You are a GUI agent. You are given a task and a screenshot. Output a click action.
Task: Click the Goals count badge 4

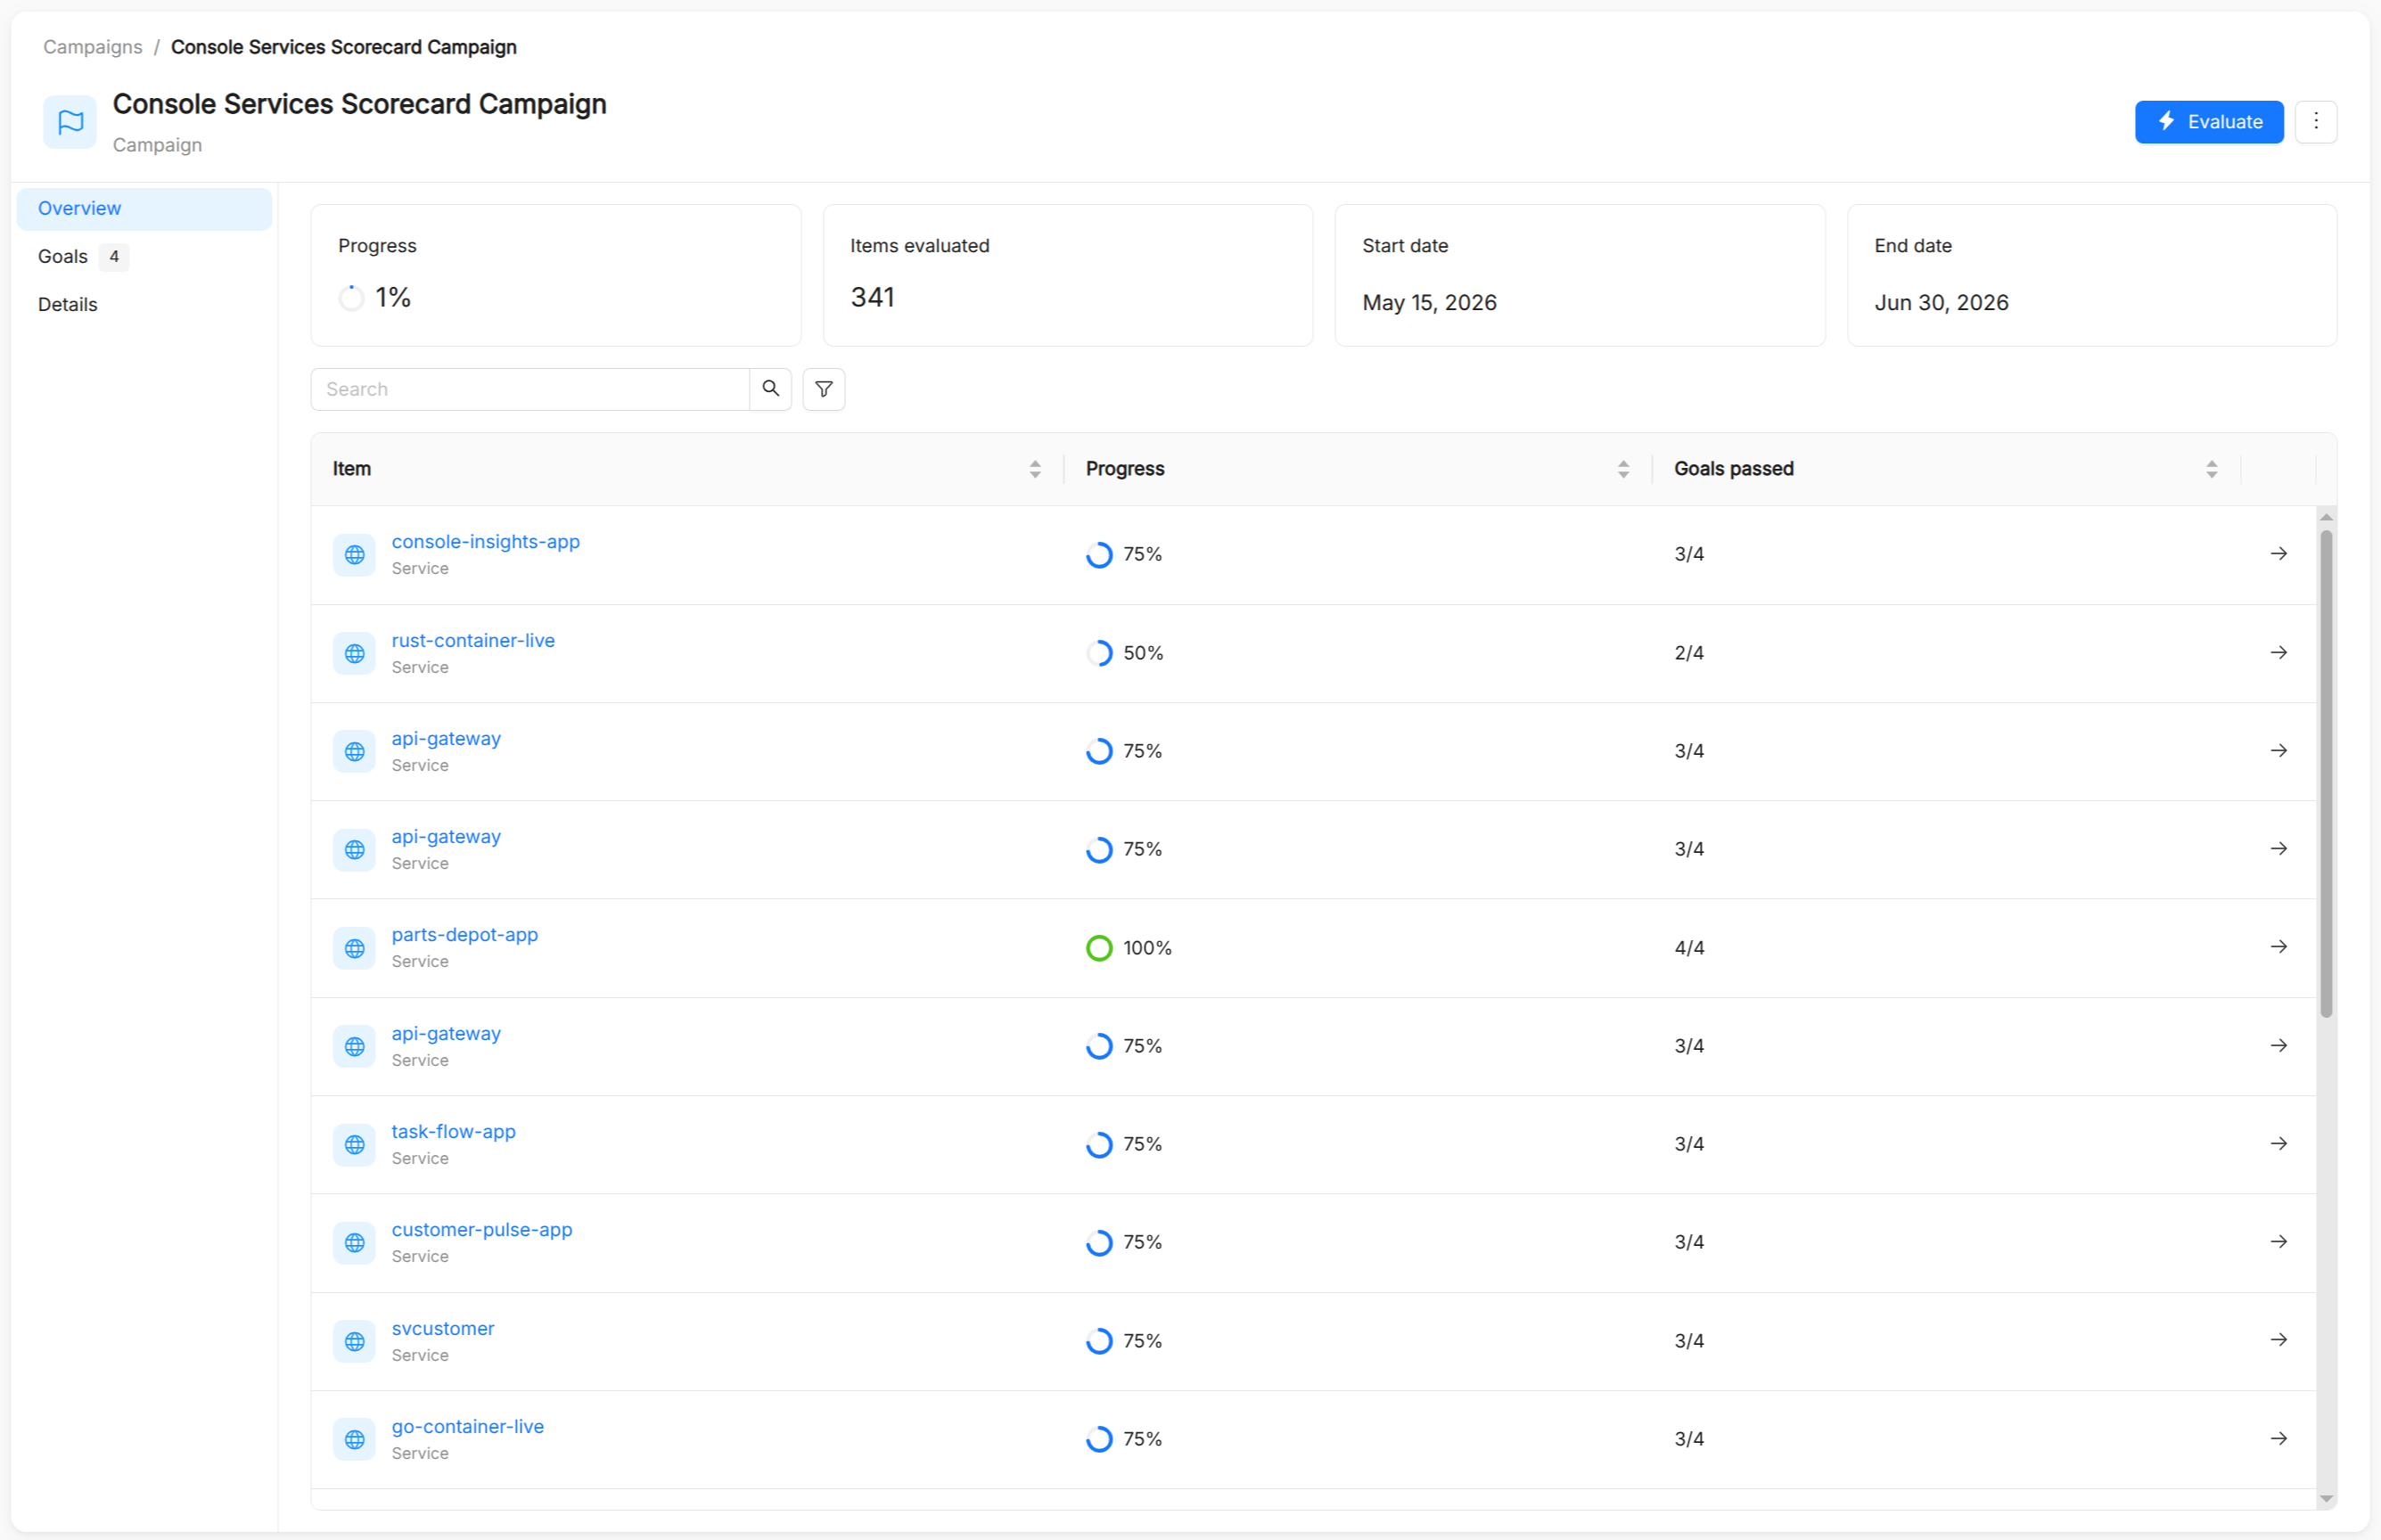click(114, 257)
